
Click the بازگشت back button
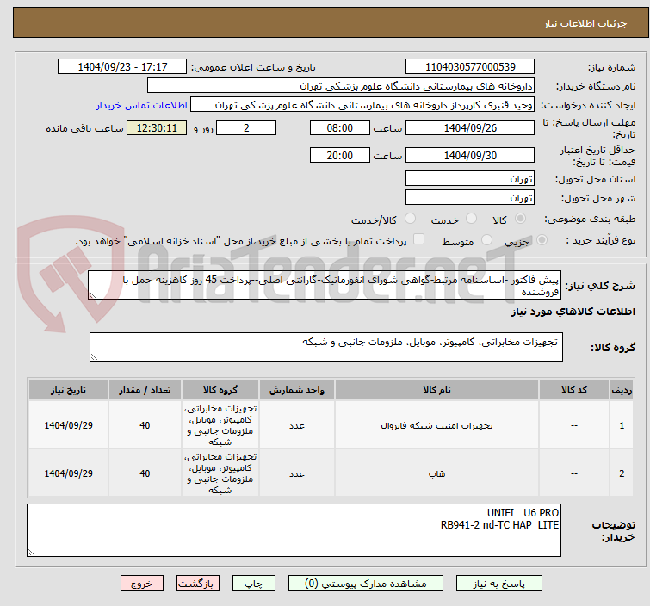pos(195,583)
